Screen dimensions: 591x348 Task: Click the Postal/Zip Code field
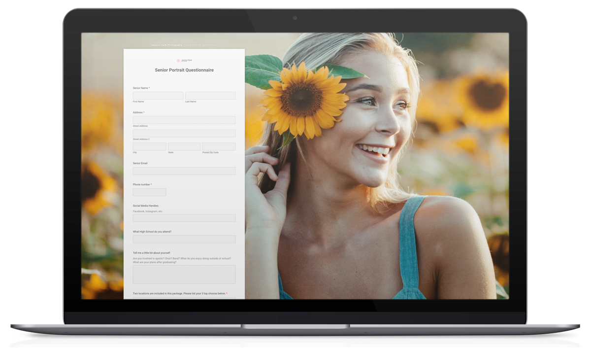(x=219, y=146)
